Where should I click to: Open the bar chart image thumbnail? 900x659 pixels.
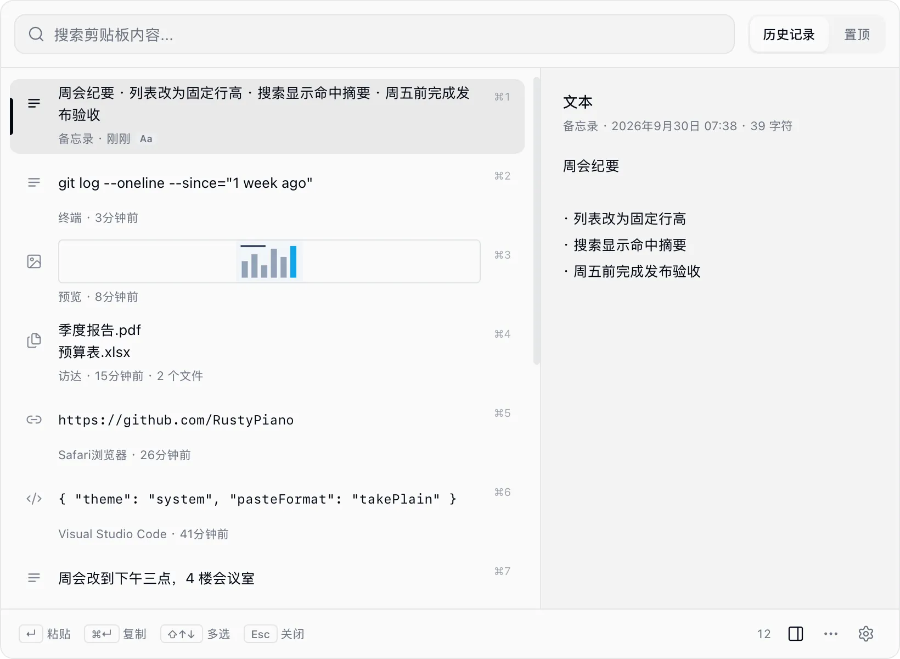tap(269, 261)
